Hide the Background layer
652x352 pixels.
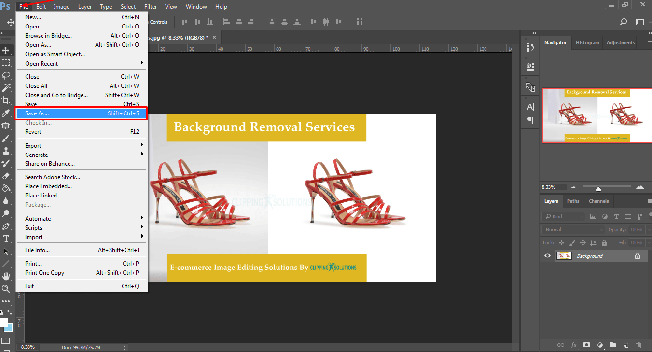(547, 255)
